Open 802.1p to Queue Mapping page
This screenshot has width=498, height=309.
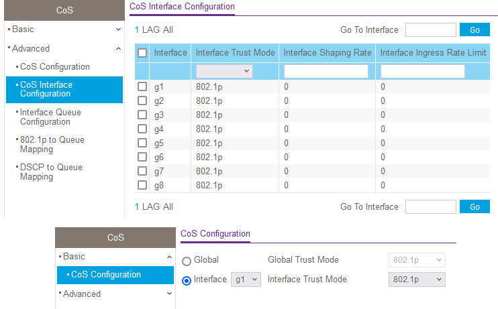pyautogui.click(x=52, y=144)
